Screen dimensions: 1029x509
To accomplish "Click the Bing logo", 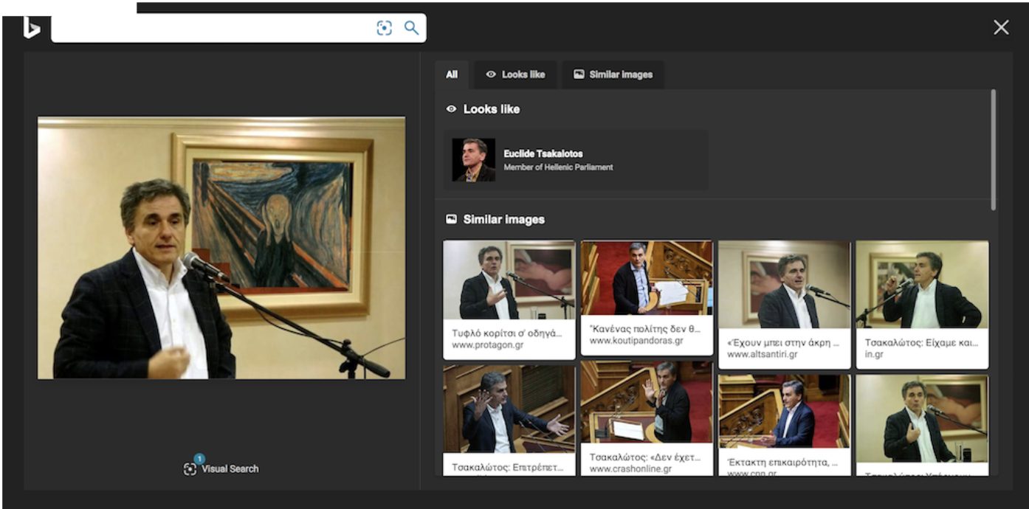I will point(31,27).
